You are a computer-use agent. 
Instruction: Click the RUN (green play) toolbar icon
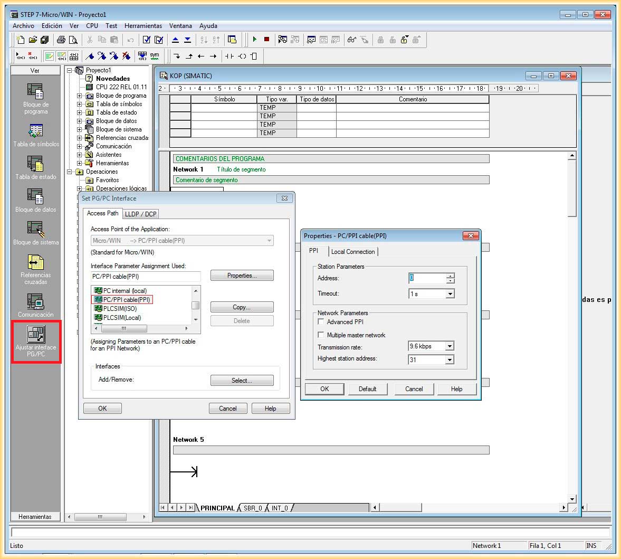click(255, 40)
